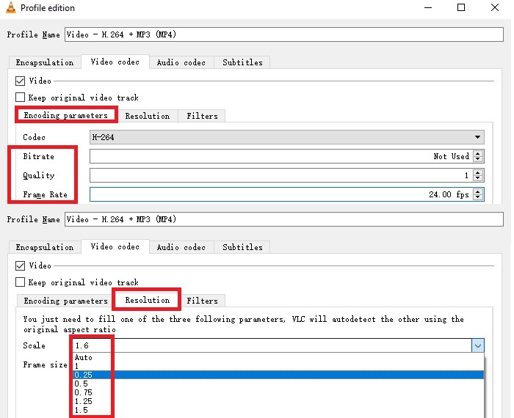Expand the Scale combo box arrow
This screenshot has width=514, height=418.
click(x=478, y=345)
